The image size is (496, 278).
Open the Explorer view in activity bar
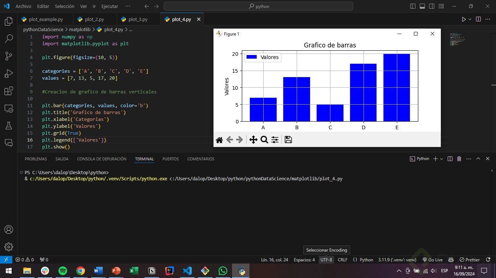(8, 22)
